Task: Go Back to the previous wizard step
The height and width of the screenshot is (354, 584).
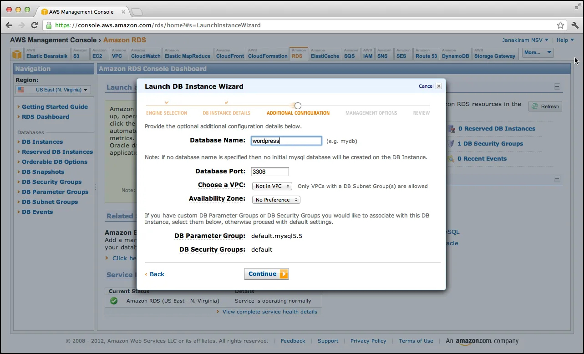Action: click(x=155, y=274)
